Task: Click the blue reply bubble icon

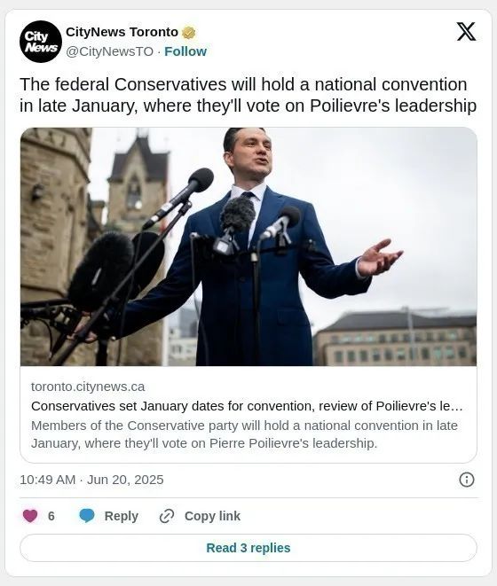Action: coord(87,516)
